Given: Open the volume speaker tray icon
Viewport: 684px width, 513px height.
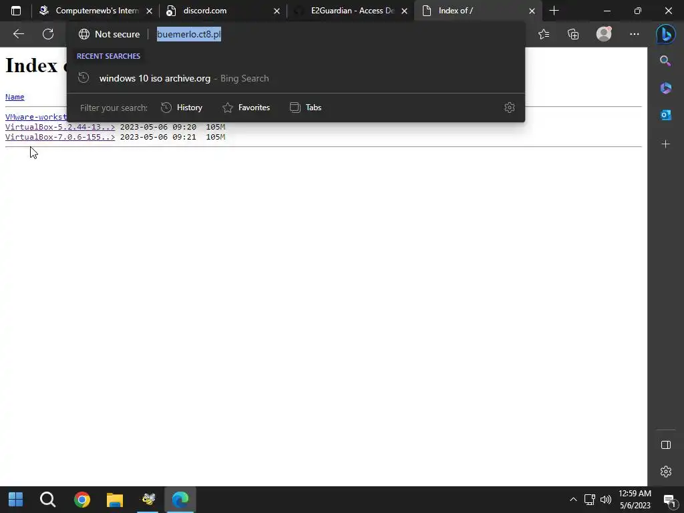Looking at the screenshot, I should click(605, 500).
